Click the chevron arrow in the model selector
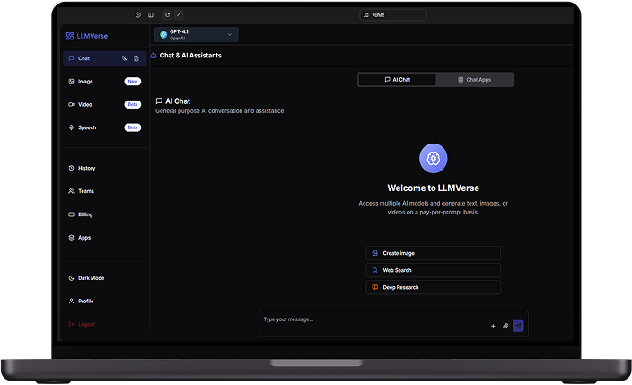Screen dimensions: 632x385 pyautogui.click(x=229, y=35)
